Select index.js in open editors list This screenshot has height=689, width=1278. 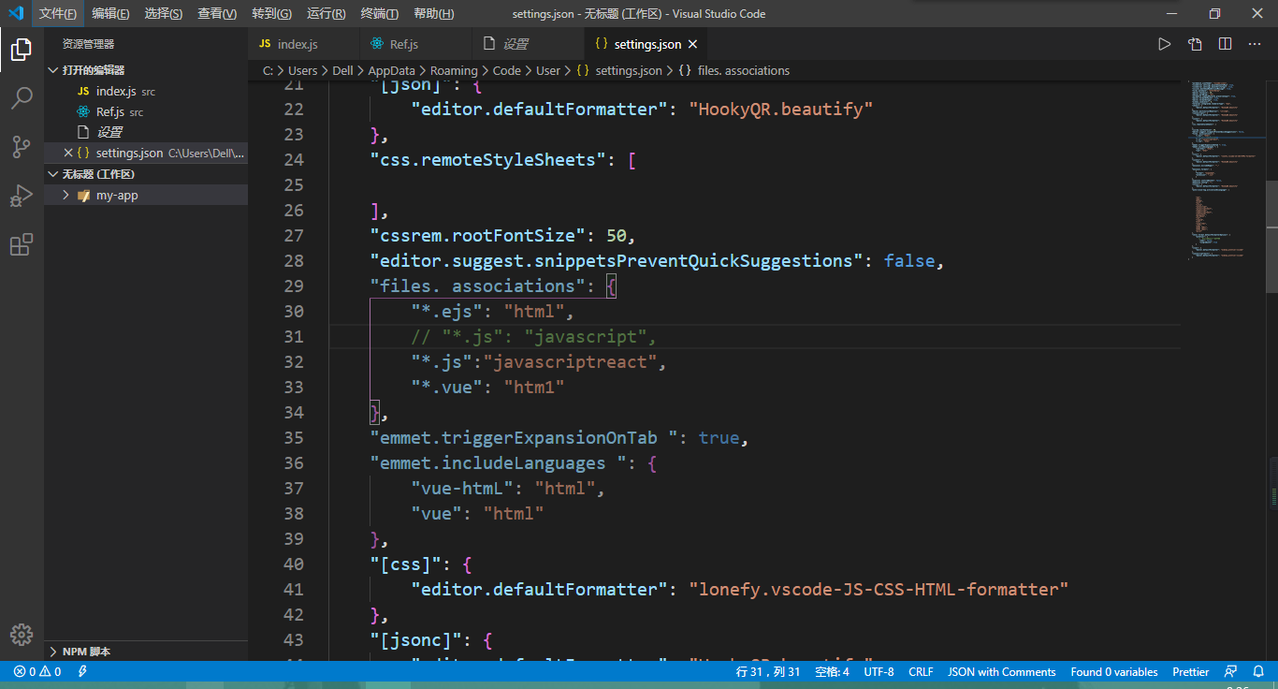146,92
